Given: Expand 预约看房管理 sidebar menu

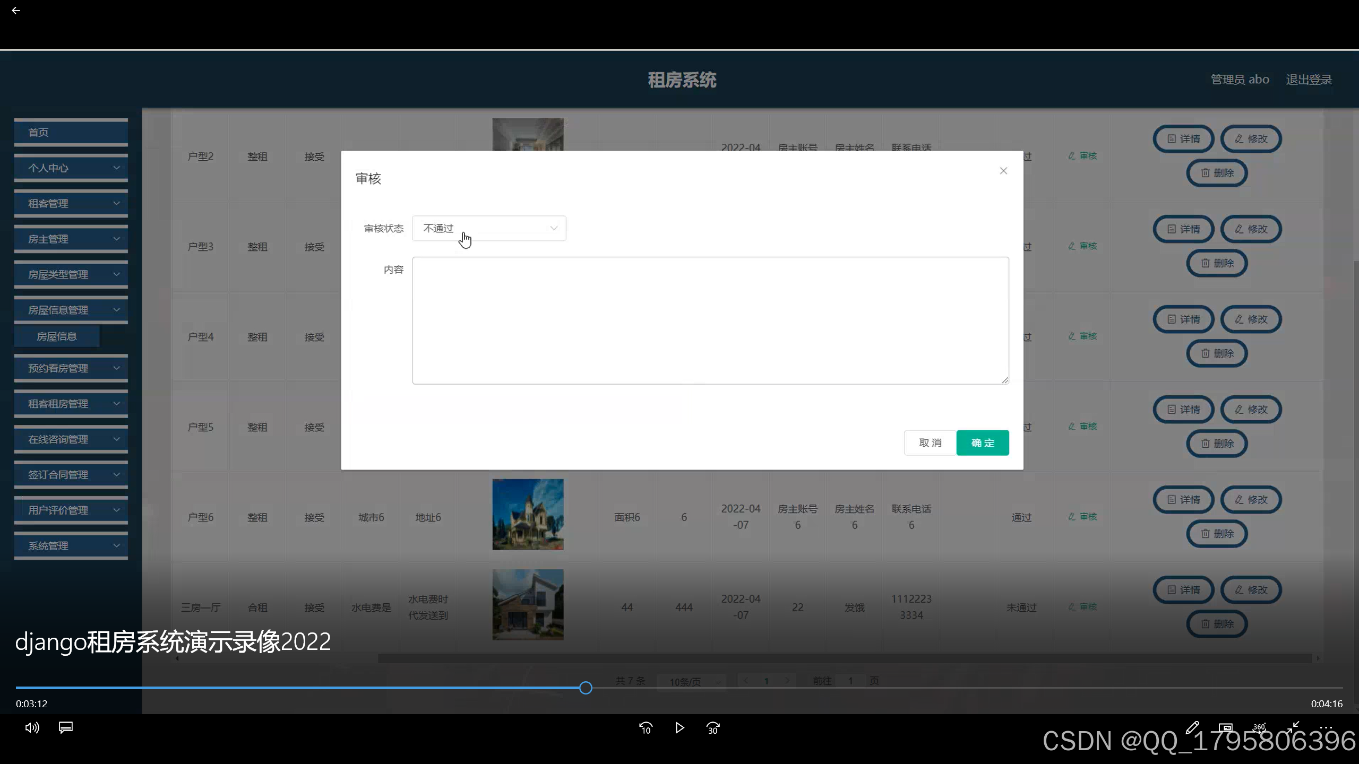Looking at the screenshot, I should point(71,368).
